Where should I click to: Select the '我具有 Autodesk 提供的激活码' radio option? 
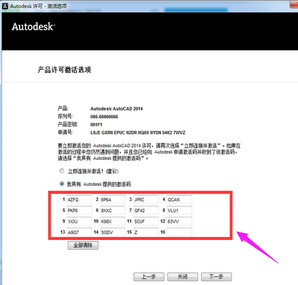click(62, 184)
